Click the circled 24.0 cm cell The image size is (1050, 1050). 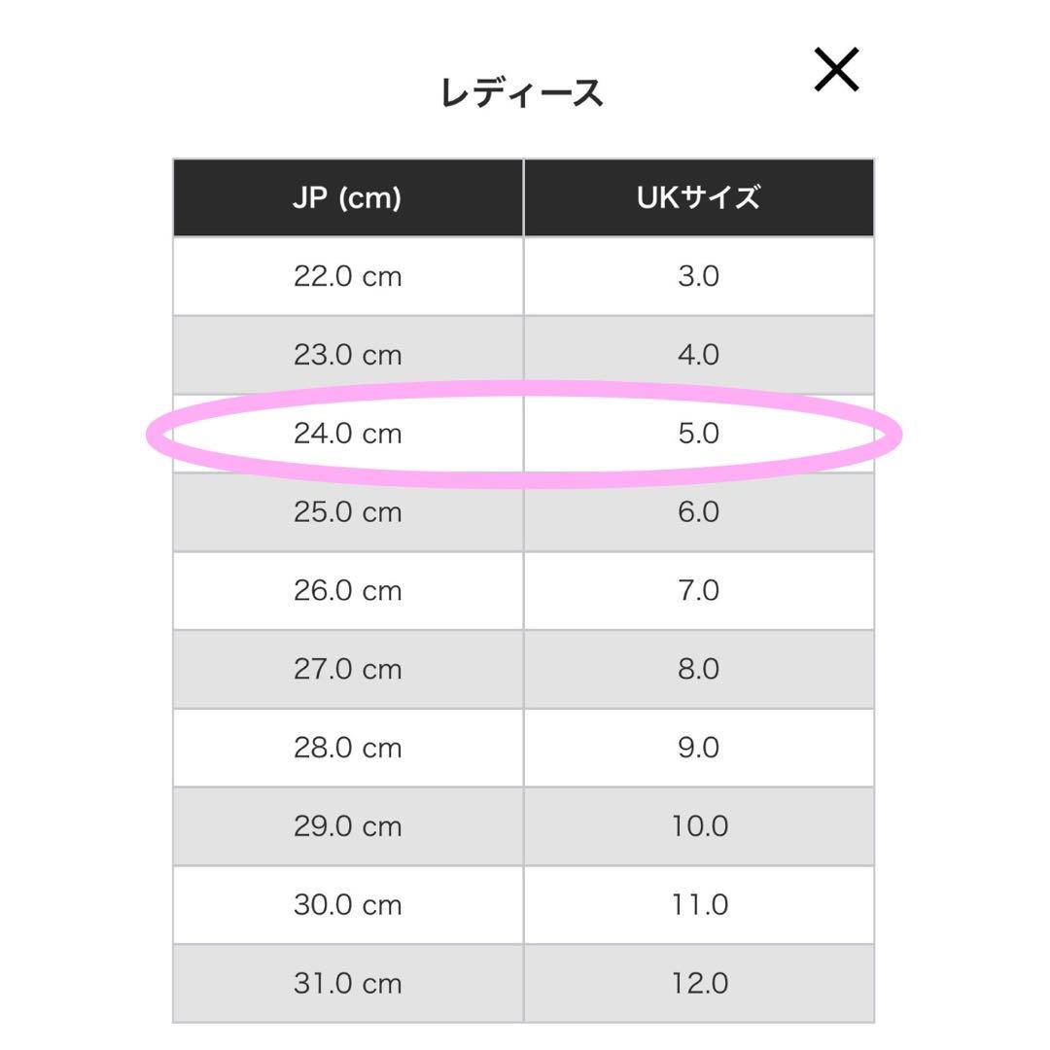tap(347, 434)
